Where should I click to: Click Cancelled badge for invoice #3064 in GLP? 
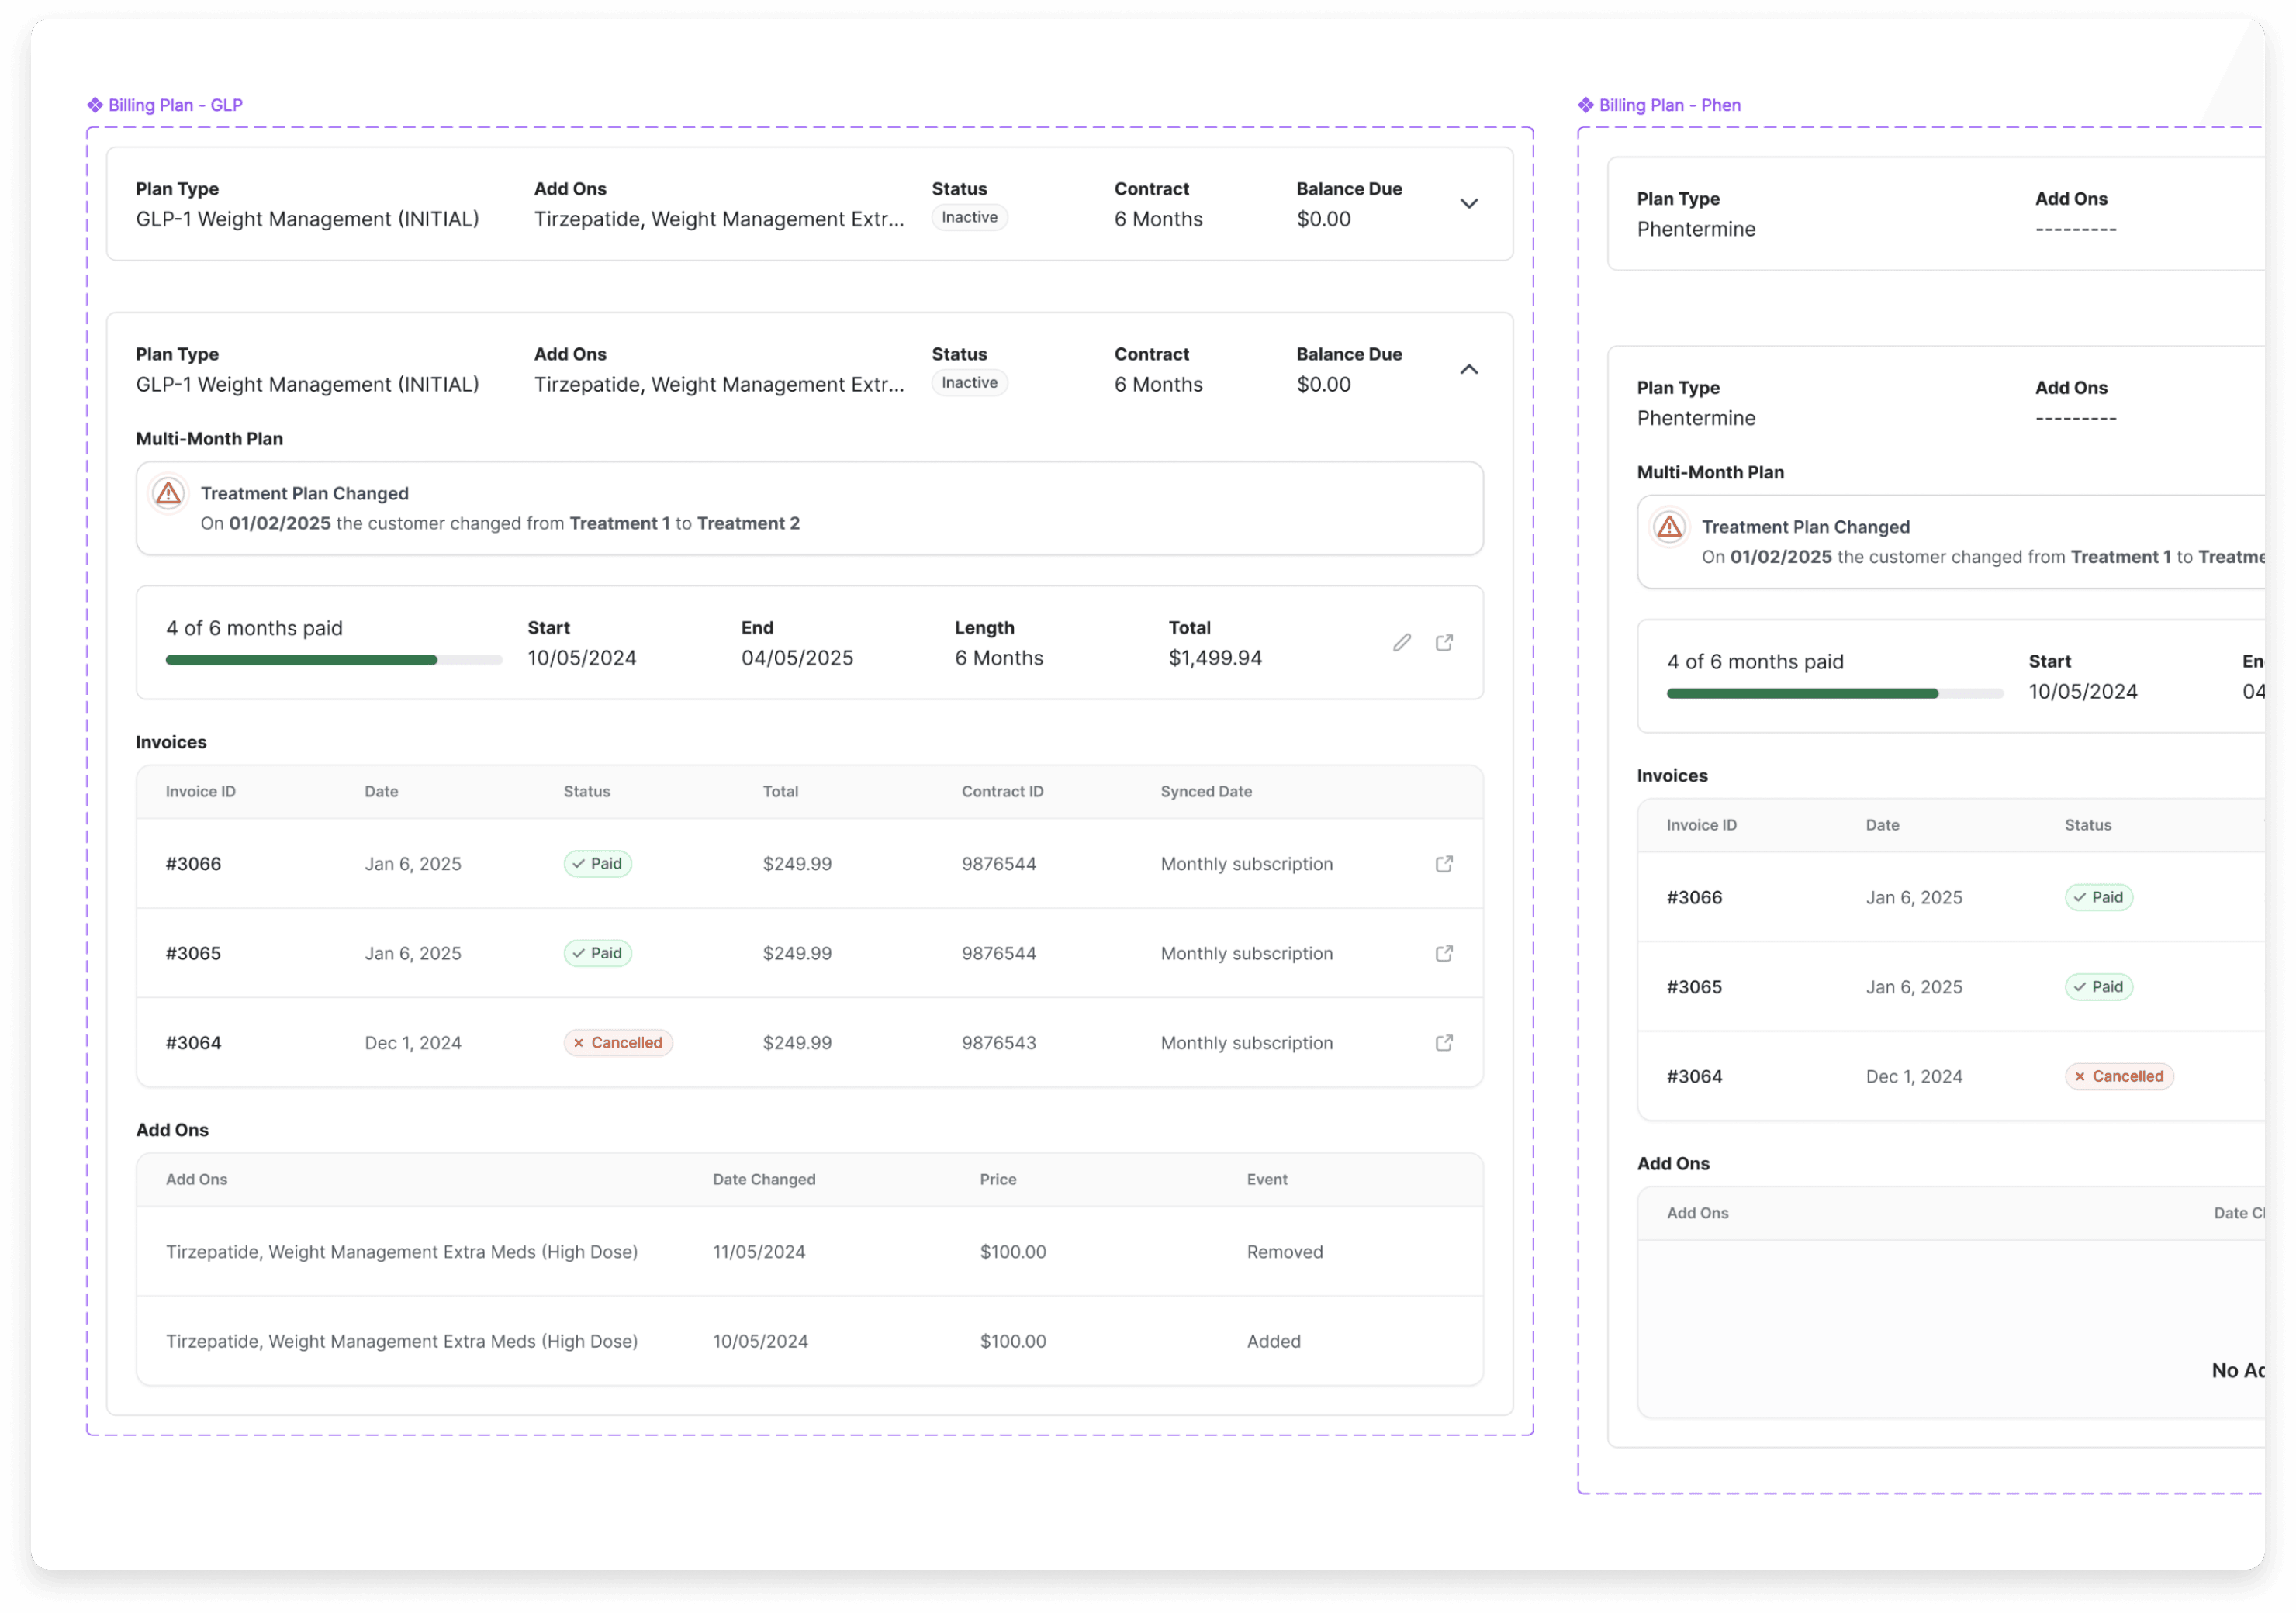(x=618, y=1043)
